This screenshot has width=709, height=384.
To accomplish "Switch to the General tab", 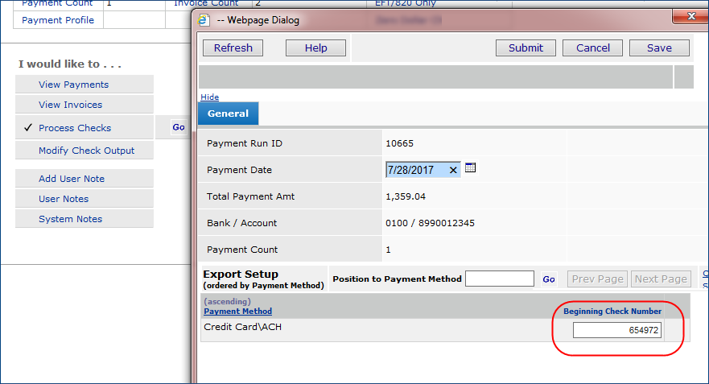I will (228, 114).
